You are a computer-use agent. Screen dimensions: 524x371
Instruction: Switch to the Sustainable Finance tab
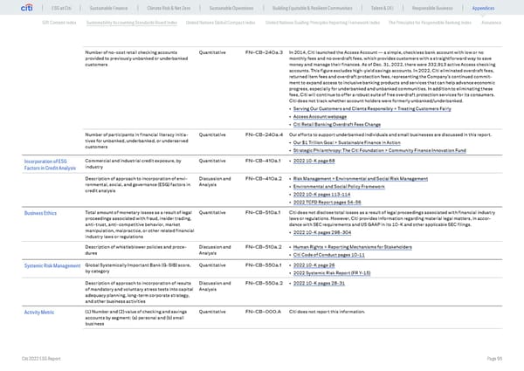click(100, 9)
